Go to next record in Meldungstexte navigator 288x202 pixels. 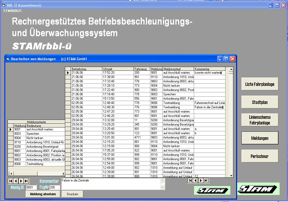click(21, 181)
